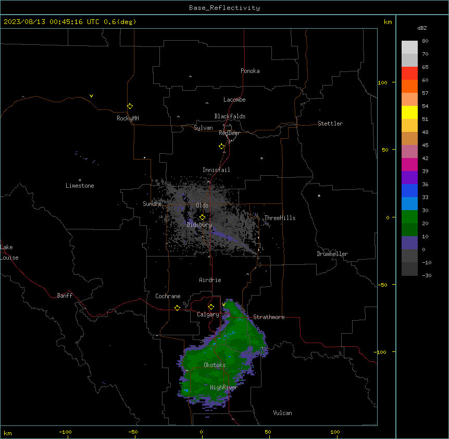Viewport: 449px width, 439px height.
Task: Pick the yellow 51-54 dBZ legend swatch
Action: click(409, 112)
